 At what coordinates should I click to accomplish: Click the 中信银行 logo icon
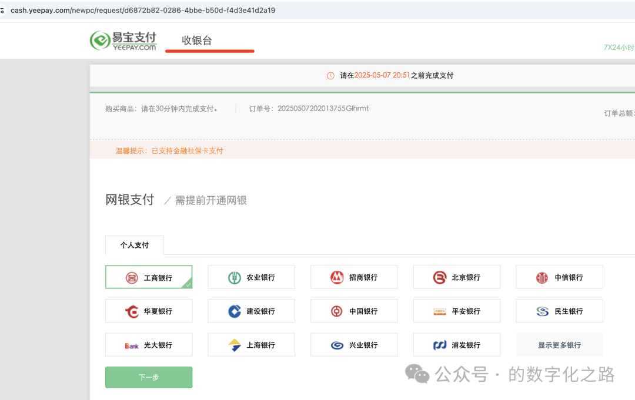click(542, 278)
